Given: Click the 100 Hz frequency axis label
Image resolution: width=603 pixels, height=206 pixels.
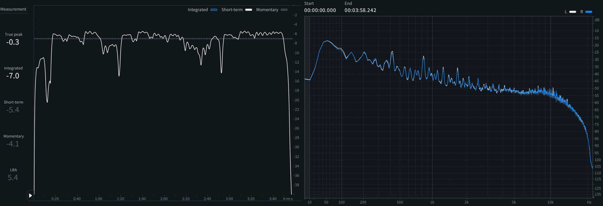Looking at the screenshot, I should pos(341,202).
